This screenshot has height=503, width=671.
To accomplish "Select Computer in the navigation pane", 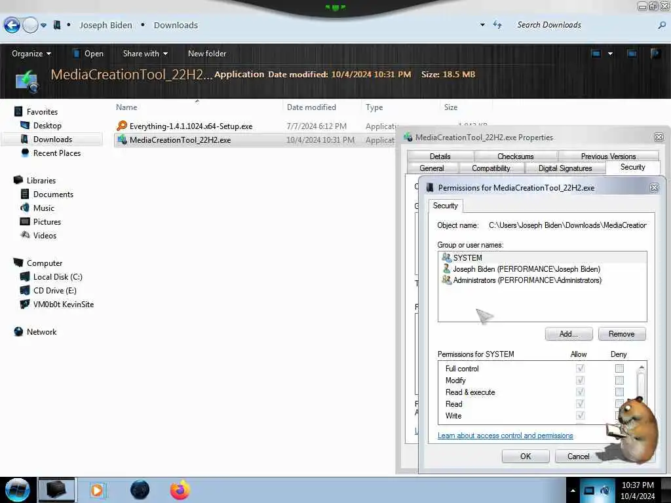I will (x=45, y=263).
